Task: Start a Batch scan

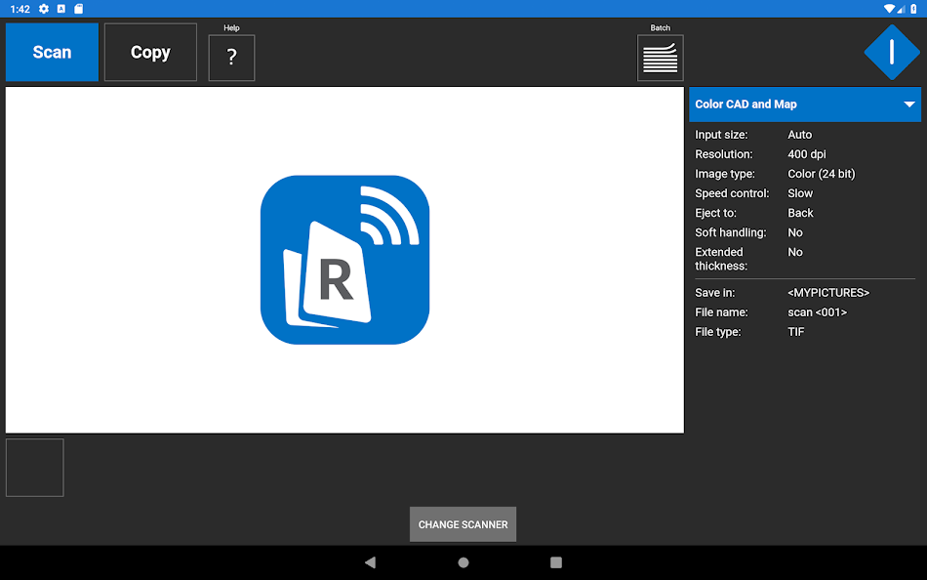Action: 660,57
